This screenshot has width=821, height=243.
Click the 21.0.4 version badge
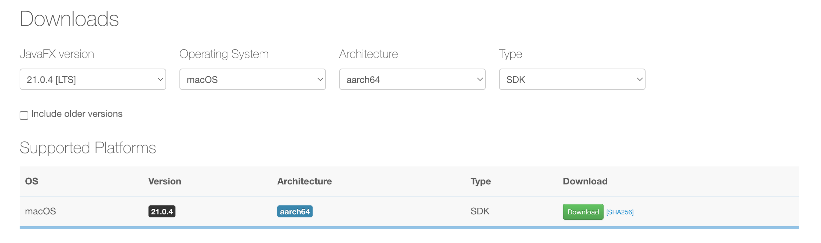pyautogui.click(x=162, y=211)
